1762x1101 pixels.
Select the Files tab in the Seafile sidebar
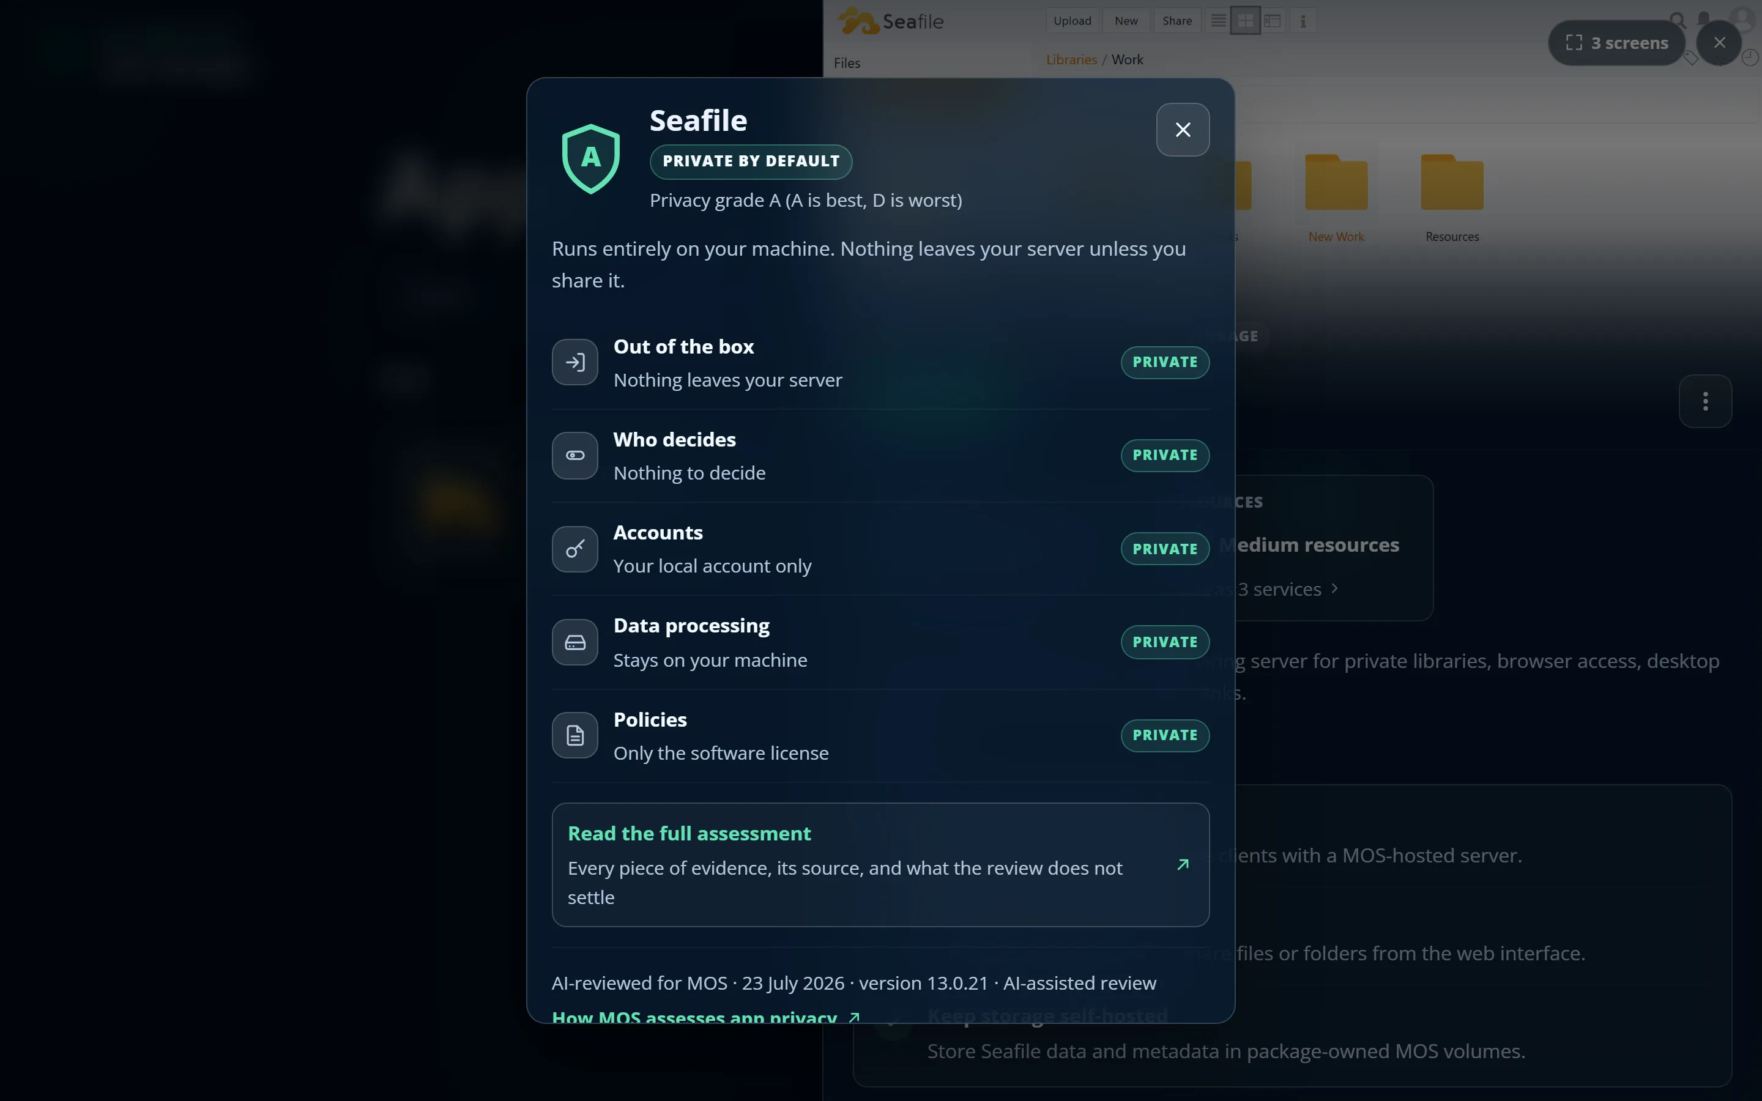847,64
